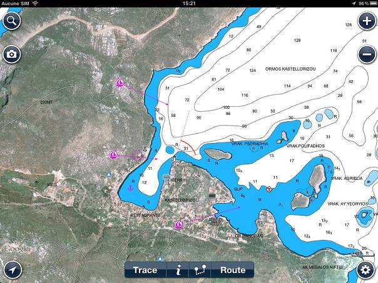Tap the info "i" toolbar button

(178, 270)
